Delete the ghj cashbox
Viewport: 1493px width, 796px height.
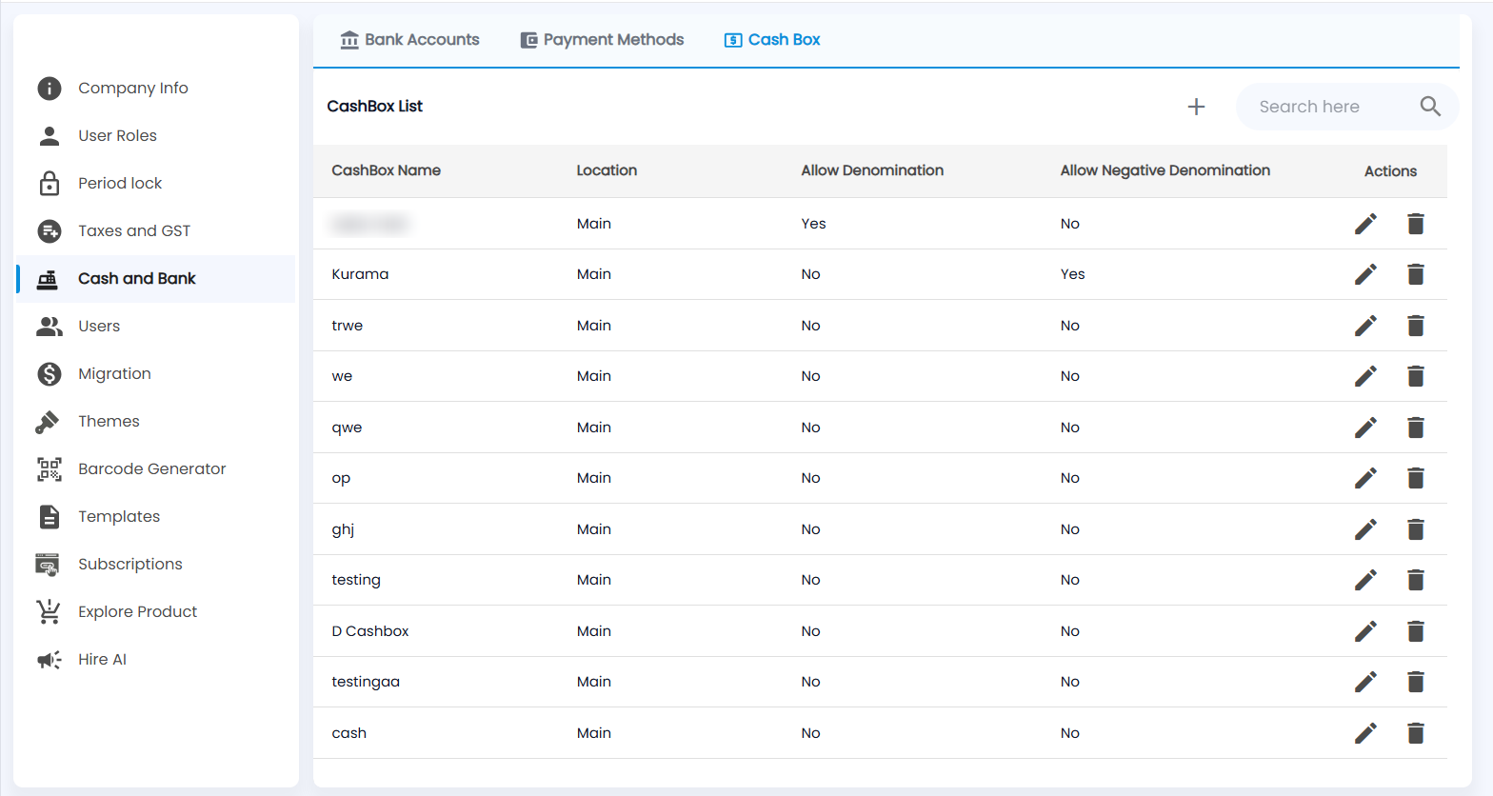point(1416,529)
